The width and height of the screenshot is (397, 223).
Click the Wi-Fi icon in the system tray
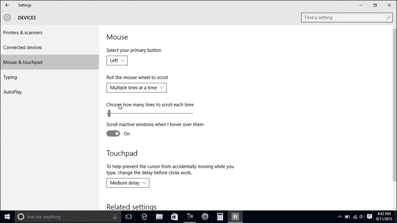(355, 216)
